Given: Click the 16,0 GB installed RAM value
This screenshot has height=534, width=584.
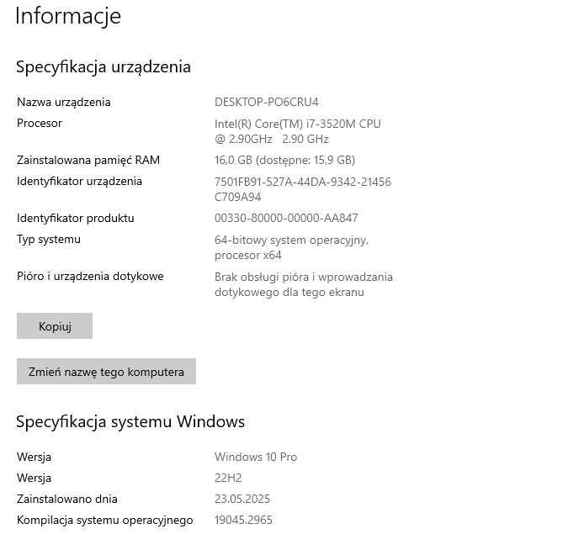Looking at the screenshot, I should click(x=284, y=160).
